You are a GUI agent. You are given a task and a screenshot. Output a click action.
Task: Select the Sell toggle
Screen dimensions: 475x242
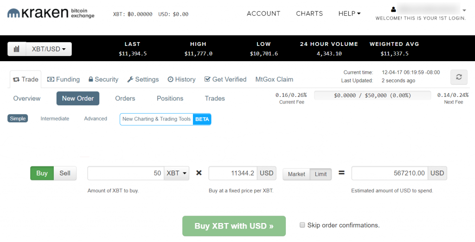coord(65,173)
